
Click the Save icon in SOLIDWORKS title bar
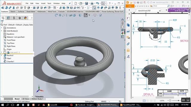(87, 3)
